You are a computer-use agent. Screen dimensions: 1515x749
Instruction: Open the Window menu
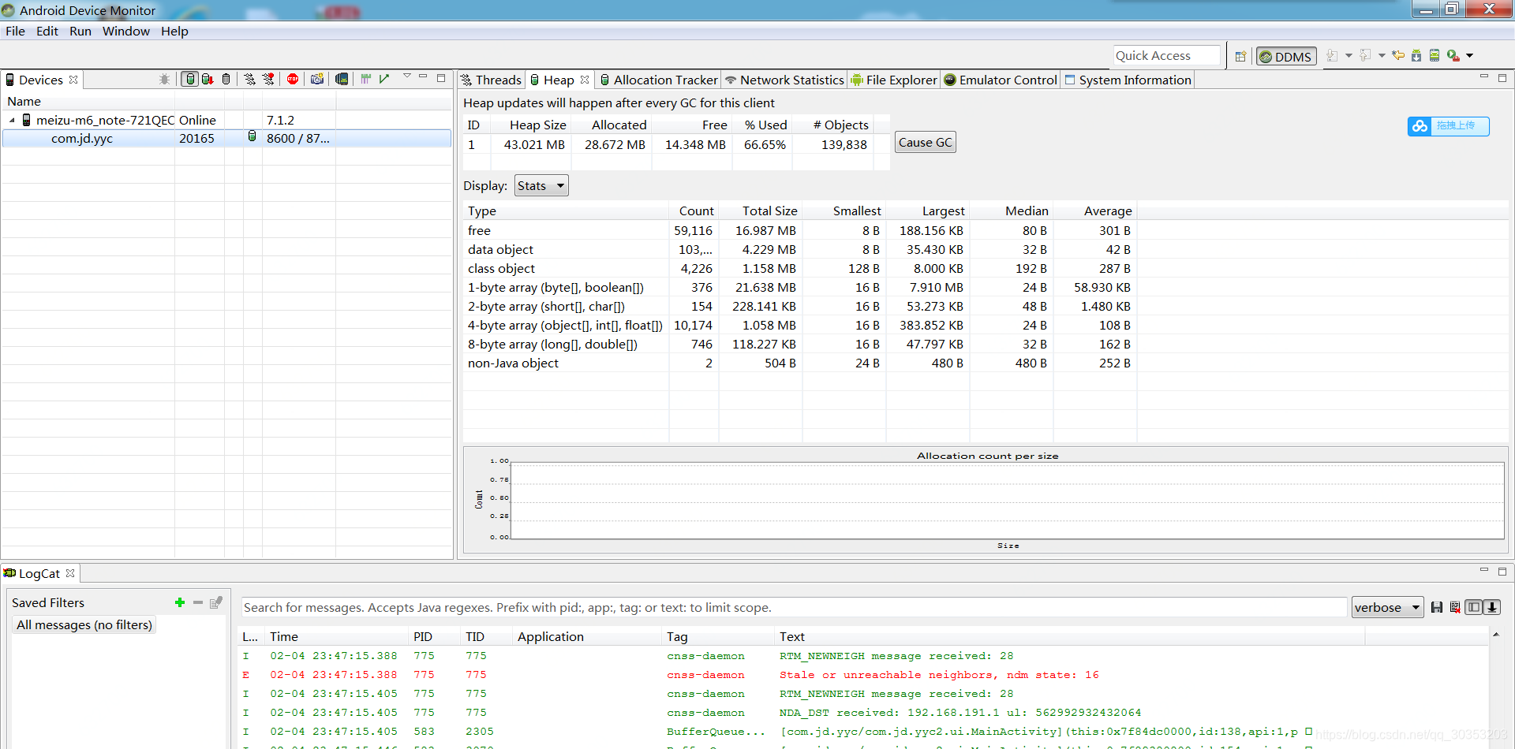pyautogui.click(x=126, y=31)
